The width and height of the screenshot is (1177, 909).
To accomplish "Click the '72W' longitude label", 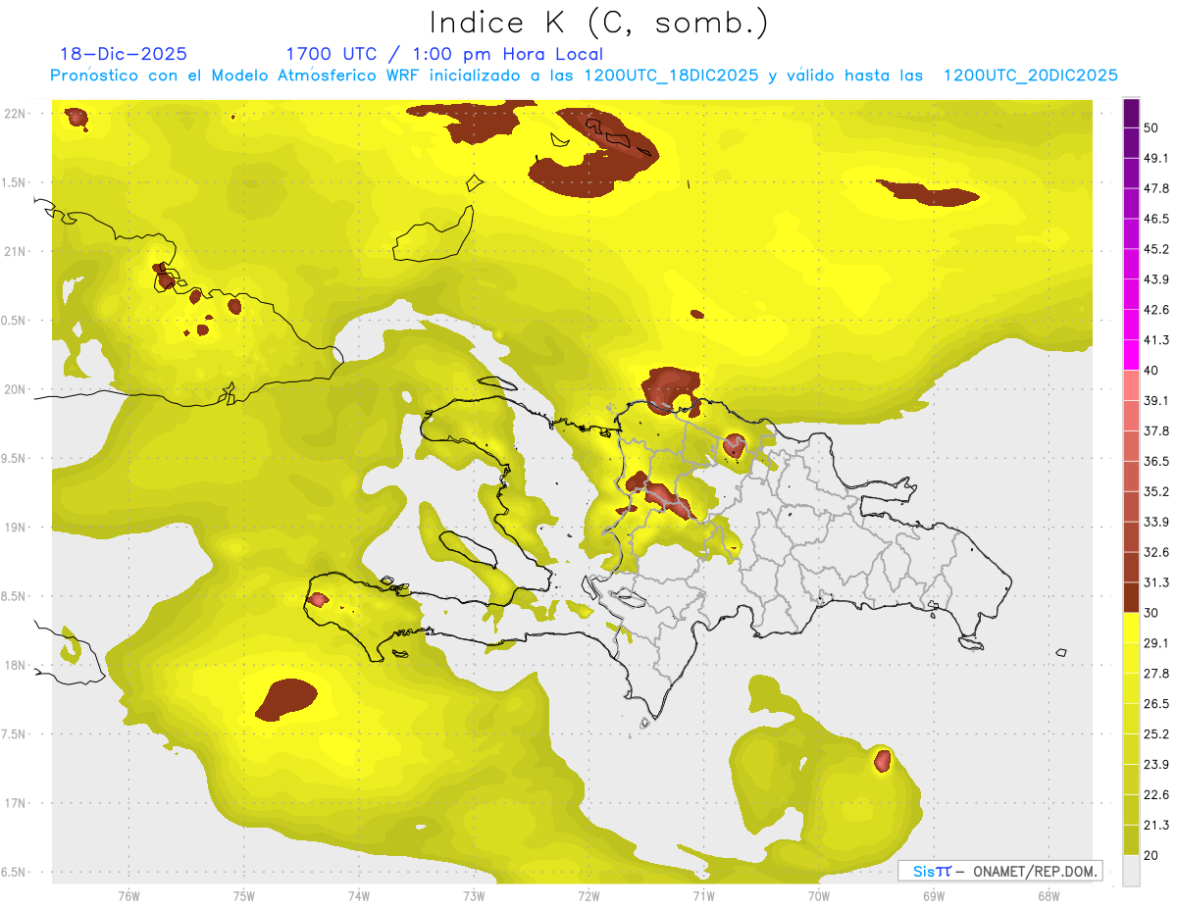I will pos(588,896).
